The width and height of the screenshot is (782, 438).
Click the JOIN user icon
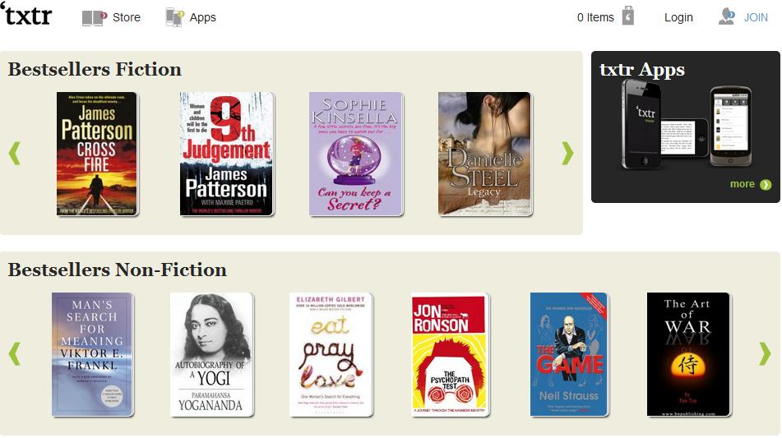point(727,16)
